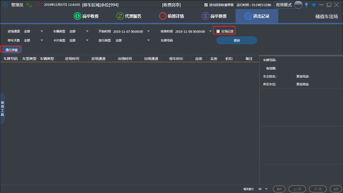Click the 车牌号码 search input field
The image size is (343, 193).
tap(194, 40)
